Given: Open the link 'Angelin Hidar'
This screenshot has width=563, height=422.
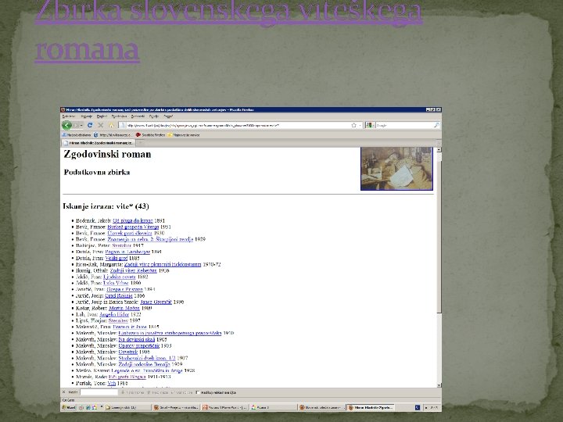Looking at the screenshot, I should [114, 314].
